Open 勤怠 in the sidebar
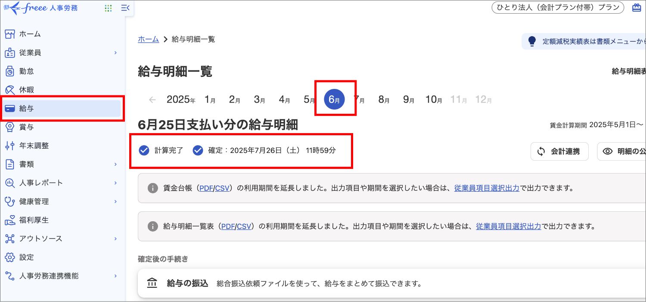This screenshot has height=302, width=646. 62,71
